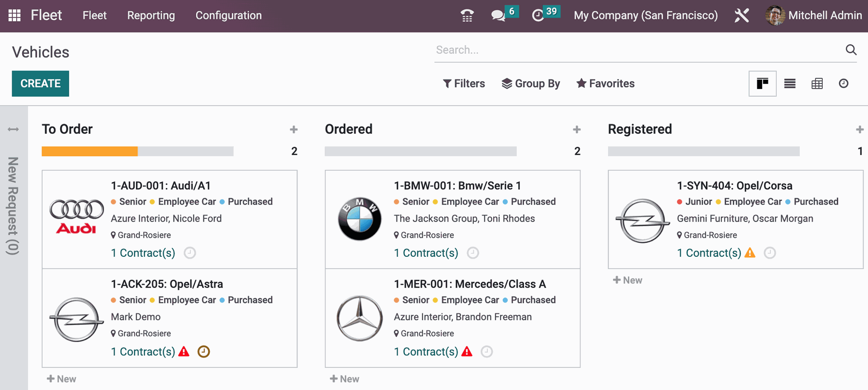Click the search magnifier icon
Screen dimensions: 868x390
(x=851, y=50)
